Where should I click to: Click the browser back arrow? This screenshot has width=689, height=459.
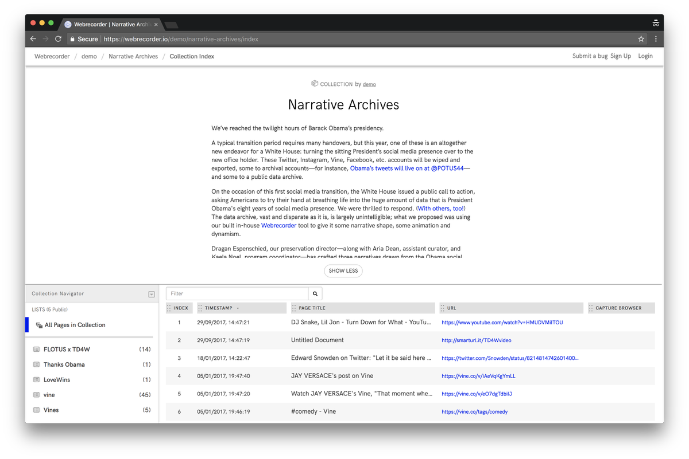click(33, 39)
